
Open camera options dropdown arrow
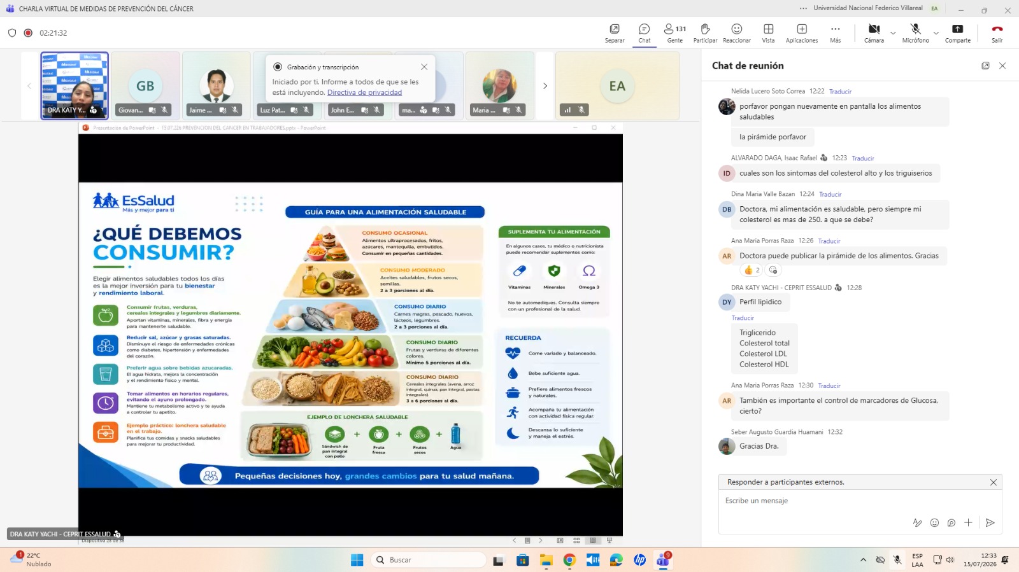(893, 32)
